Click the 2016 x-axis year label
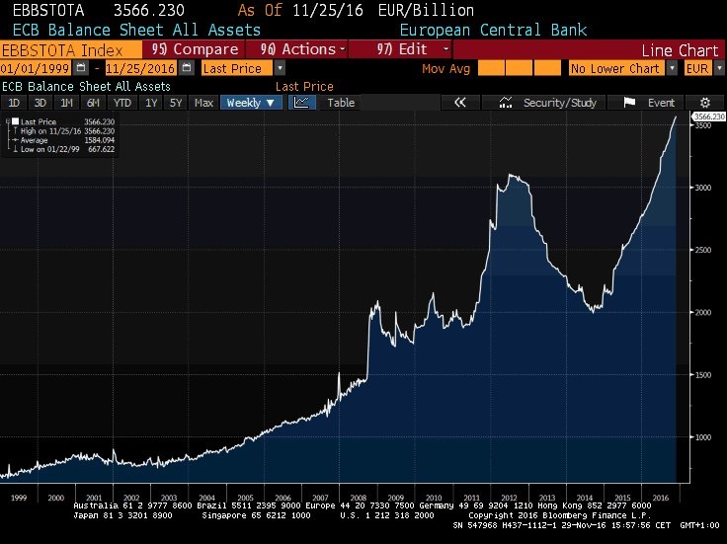 [660, 498]
